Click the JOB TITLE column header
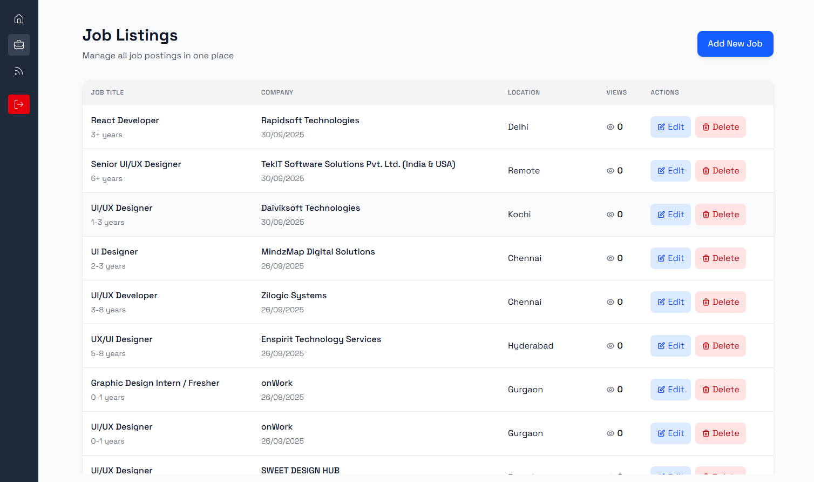814x482 pixels. coord(107,92)
